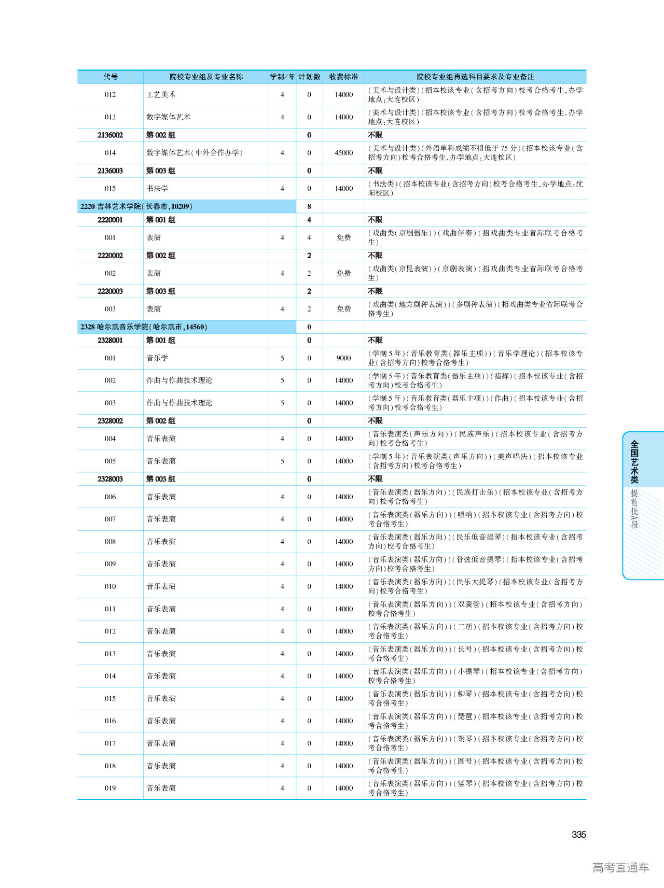This screenshot has width=664, height=888.
Task: Click the 2328 哈尔滨音乐学院 school heading
Action: [x=144, y=327]
